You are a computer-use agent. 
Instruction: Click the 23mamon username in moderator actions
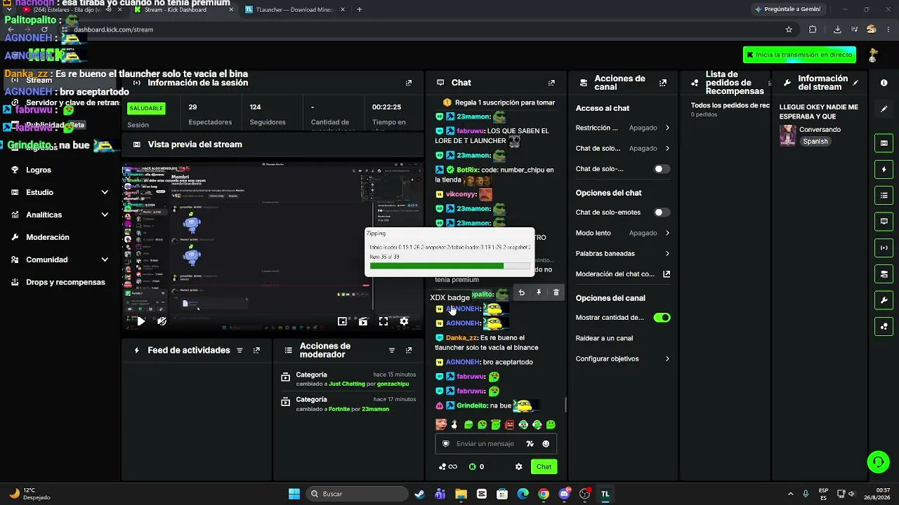pyautogui.click(x=375, y=409)
